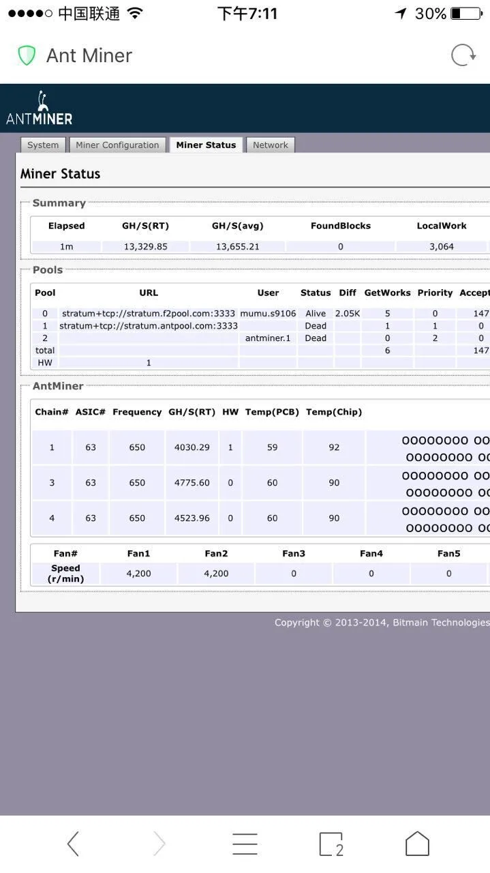Tap the Ant Miner page title
Screen dimensions: 490x873
coord(89,55)
